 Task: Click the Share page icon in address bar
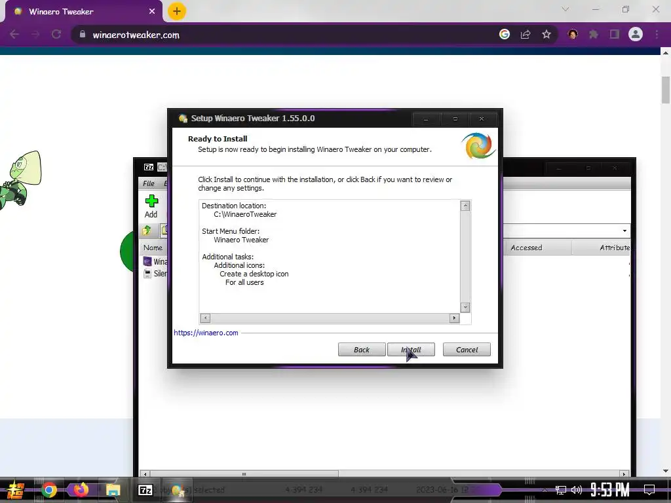526,34
